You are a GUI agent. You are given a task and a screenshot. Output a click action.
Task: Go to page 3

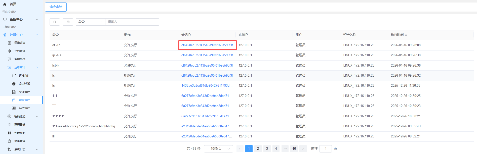(267, 149)
